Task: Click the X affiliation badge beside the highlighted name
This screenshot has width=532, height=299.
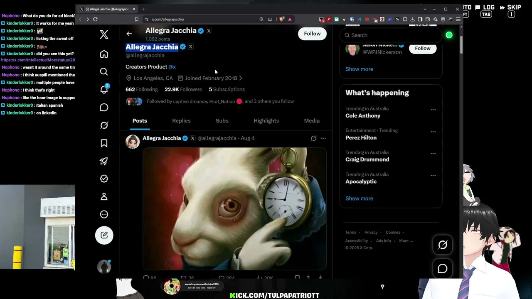Action: tap(190, 47)
